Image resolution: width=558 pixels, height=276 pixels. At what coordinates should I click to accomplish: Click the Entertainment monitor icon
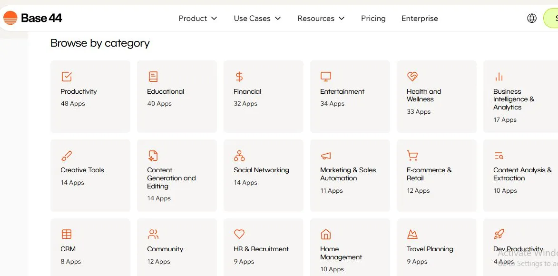[x=326, y=77]
